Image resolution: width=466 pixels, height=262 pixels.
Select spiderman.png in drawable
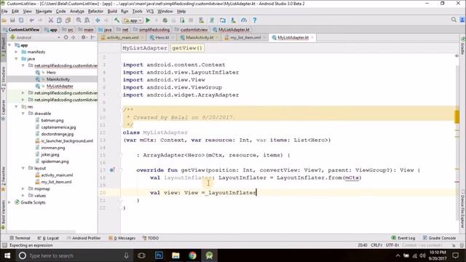[55, 162]
